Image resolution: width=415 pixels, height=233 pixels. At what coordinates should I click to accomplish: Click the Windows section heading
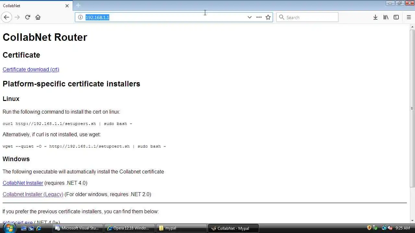click(16, 159)
